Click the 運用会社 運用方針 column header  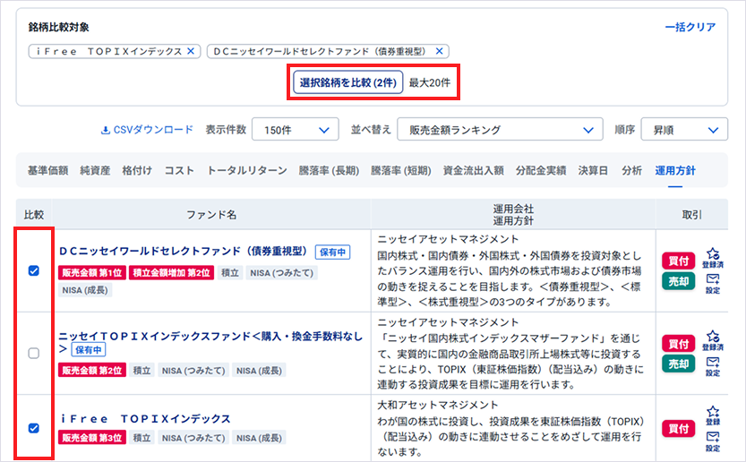tap(513, 215)
